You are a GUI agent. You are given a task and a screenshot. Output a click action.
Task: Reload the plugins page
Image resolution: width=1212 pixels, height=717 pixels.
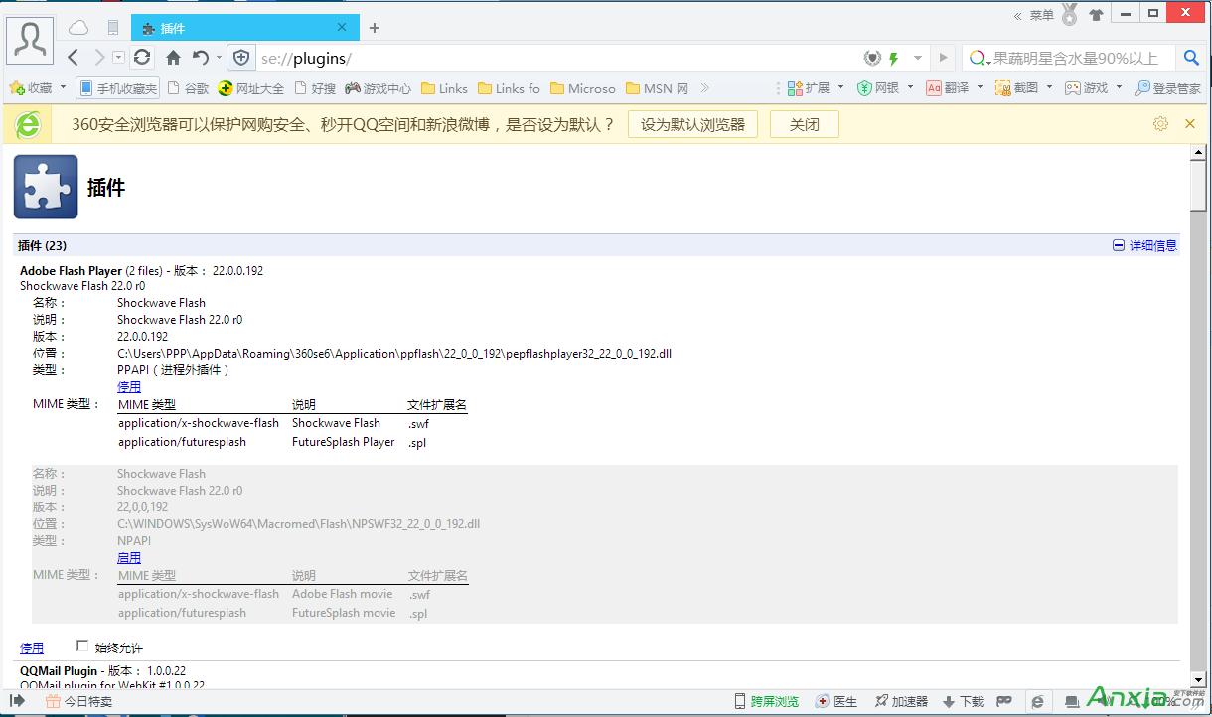pos(142,58)
